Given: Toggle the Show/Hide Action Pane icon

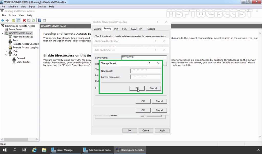Looking at the screenshot, I should pos(45,20).
